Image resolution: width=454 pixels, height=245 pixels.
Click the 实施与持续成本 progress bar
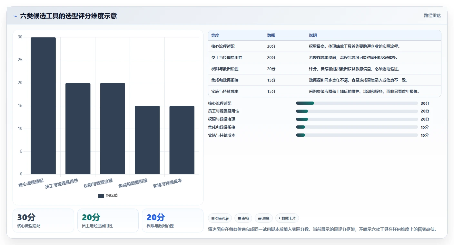tap(357, 135)
